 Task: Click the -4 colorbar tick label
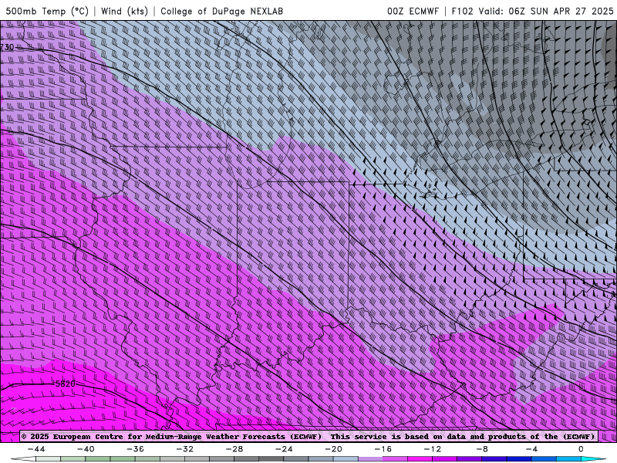(531, 449)
